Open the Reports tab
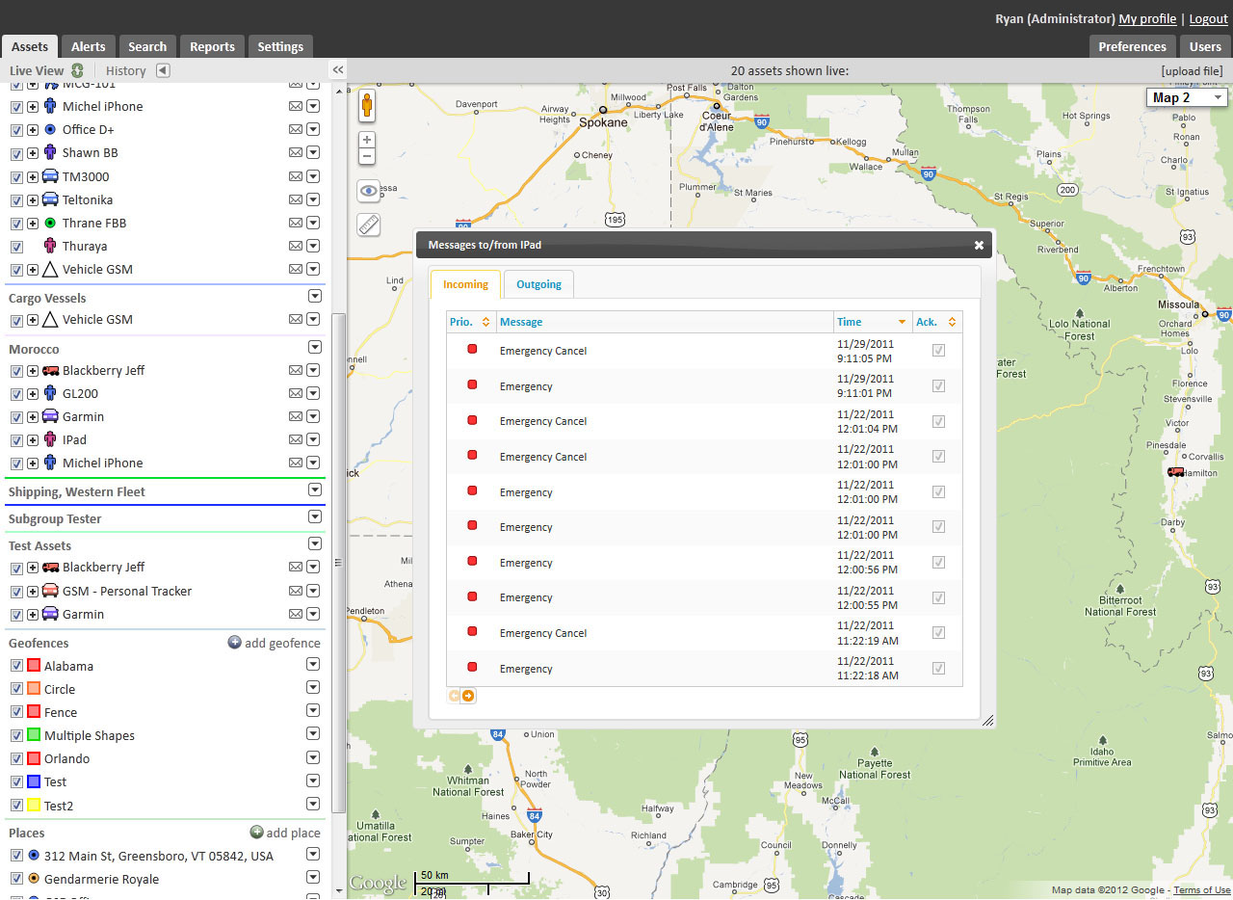Screen dimensions: 1233x900 click(x=212, y=46)
